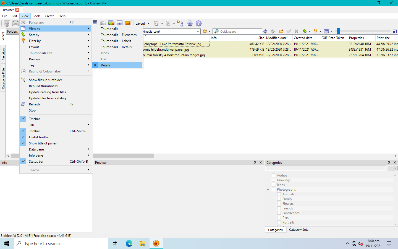Select Thumbnails + Details view option

116,47
